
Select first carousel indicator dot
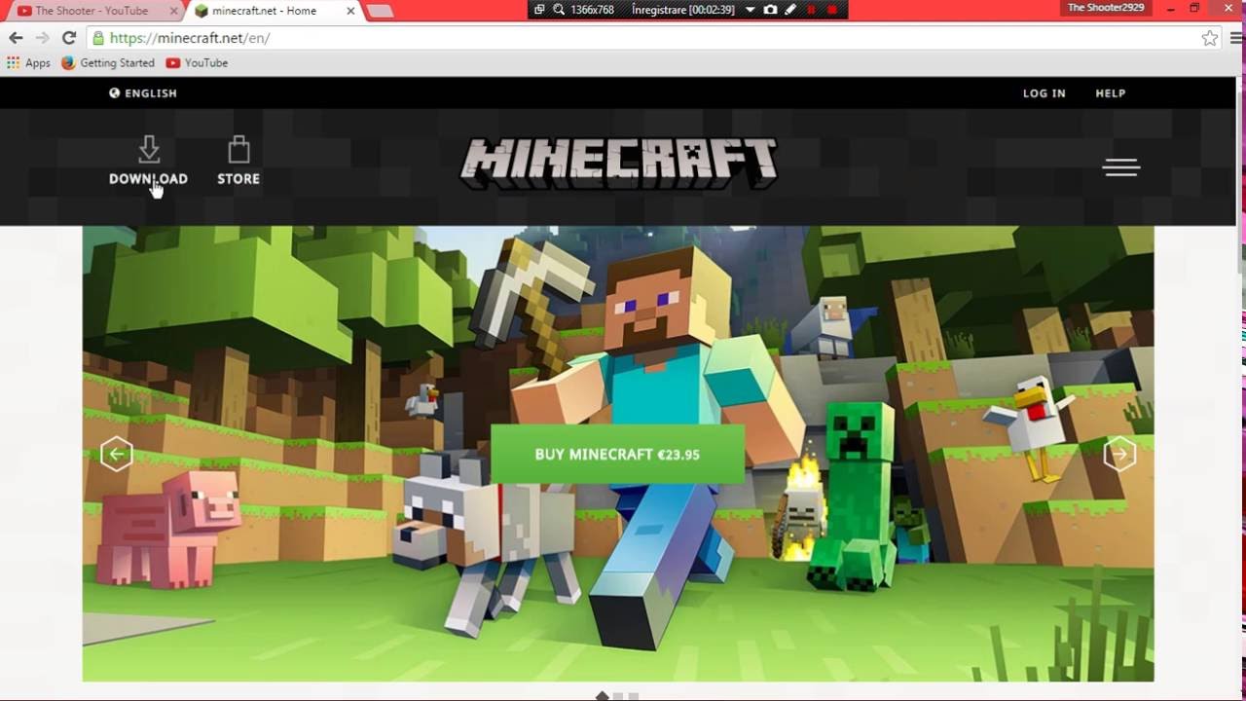click(602, 696)
